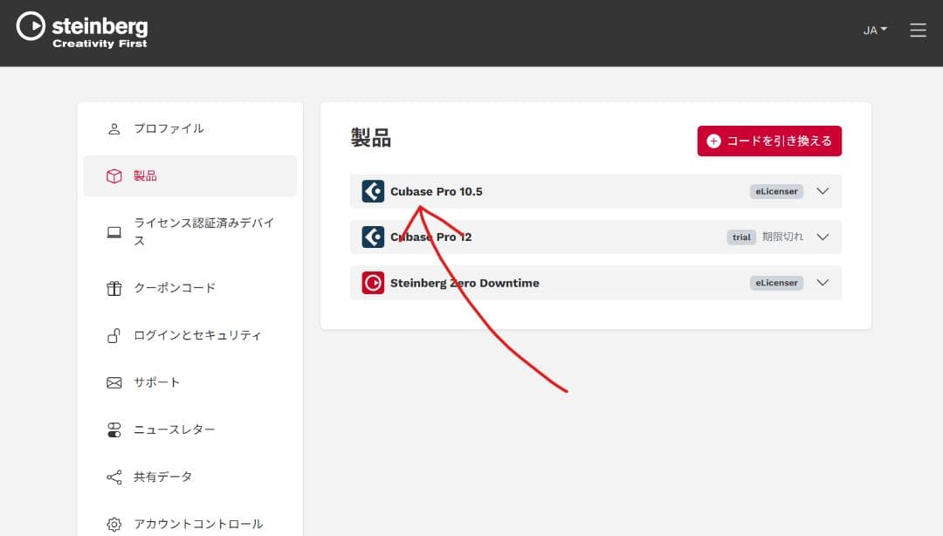Screen dimensions: 943x536
Task: Select the ログインとセキュリティ lock icon
Action: point(114,335)
